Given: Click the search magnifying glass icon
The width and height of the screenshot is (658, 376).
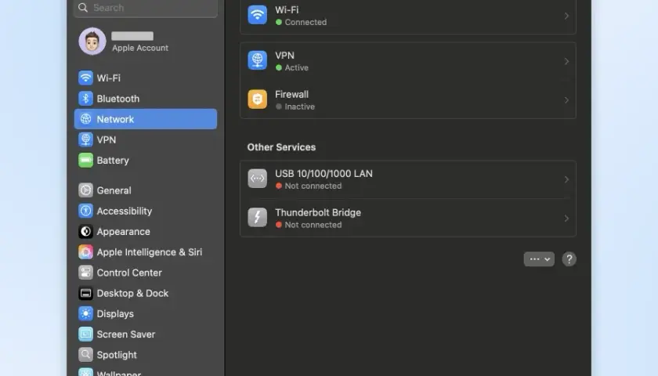Looking at the screenshot, I should (x=83, y=8).
